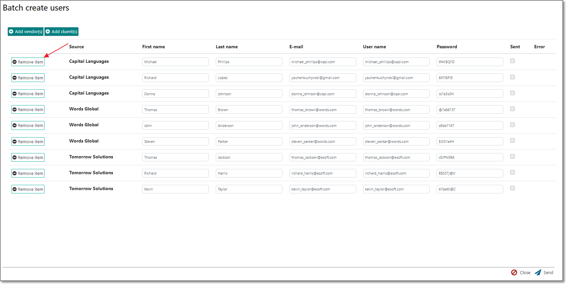Image resolution: width=566 pixels, height=284 pixels.
Task: Click the Error column header
Action: (x=539, y=47)
